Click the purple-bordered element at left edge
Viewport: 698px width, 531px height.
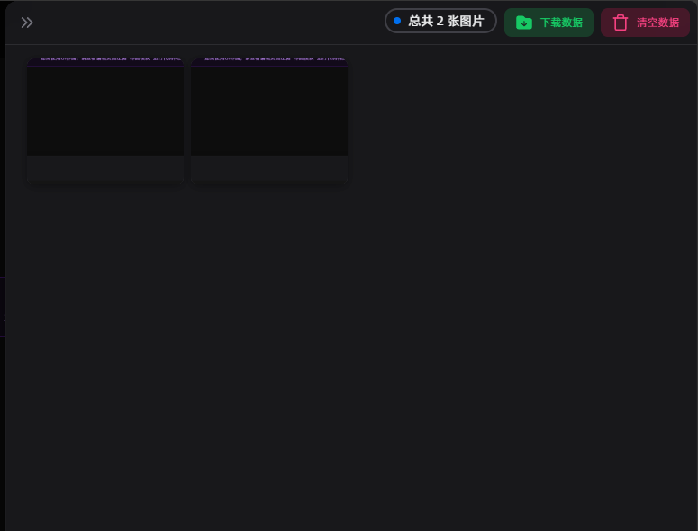click(x=3, y=307)
